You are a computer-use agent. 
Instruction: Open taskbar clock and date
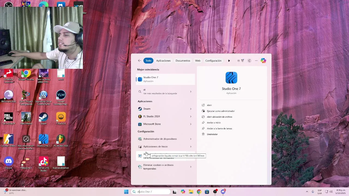(x=341, y=192)
